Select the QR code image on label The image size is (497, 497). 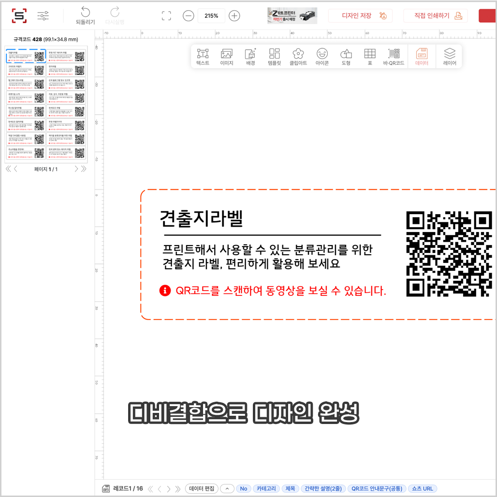tap(449, 254)
